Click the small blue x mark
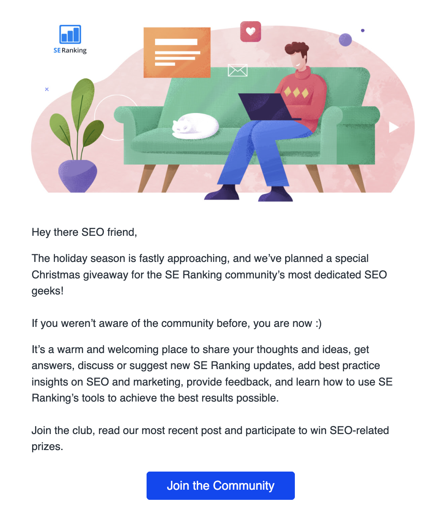441x507 pixels. (x=47, y=89)
